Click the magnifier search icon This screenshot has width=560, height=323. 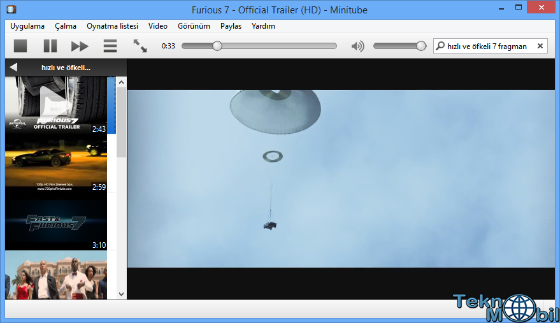440,46
